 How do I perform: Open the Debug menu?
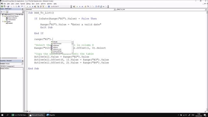pyautogui.click(x=28, y=4)
